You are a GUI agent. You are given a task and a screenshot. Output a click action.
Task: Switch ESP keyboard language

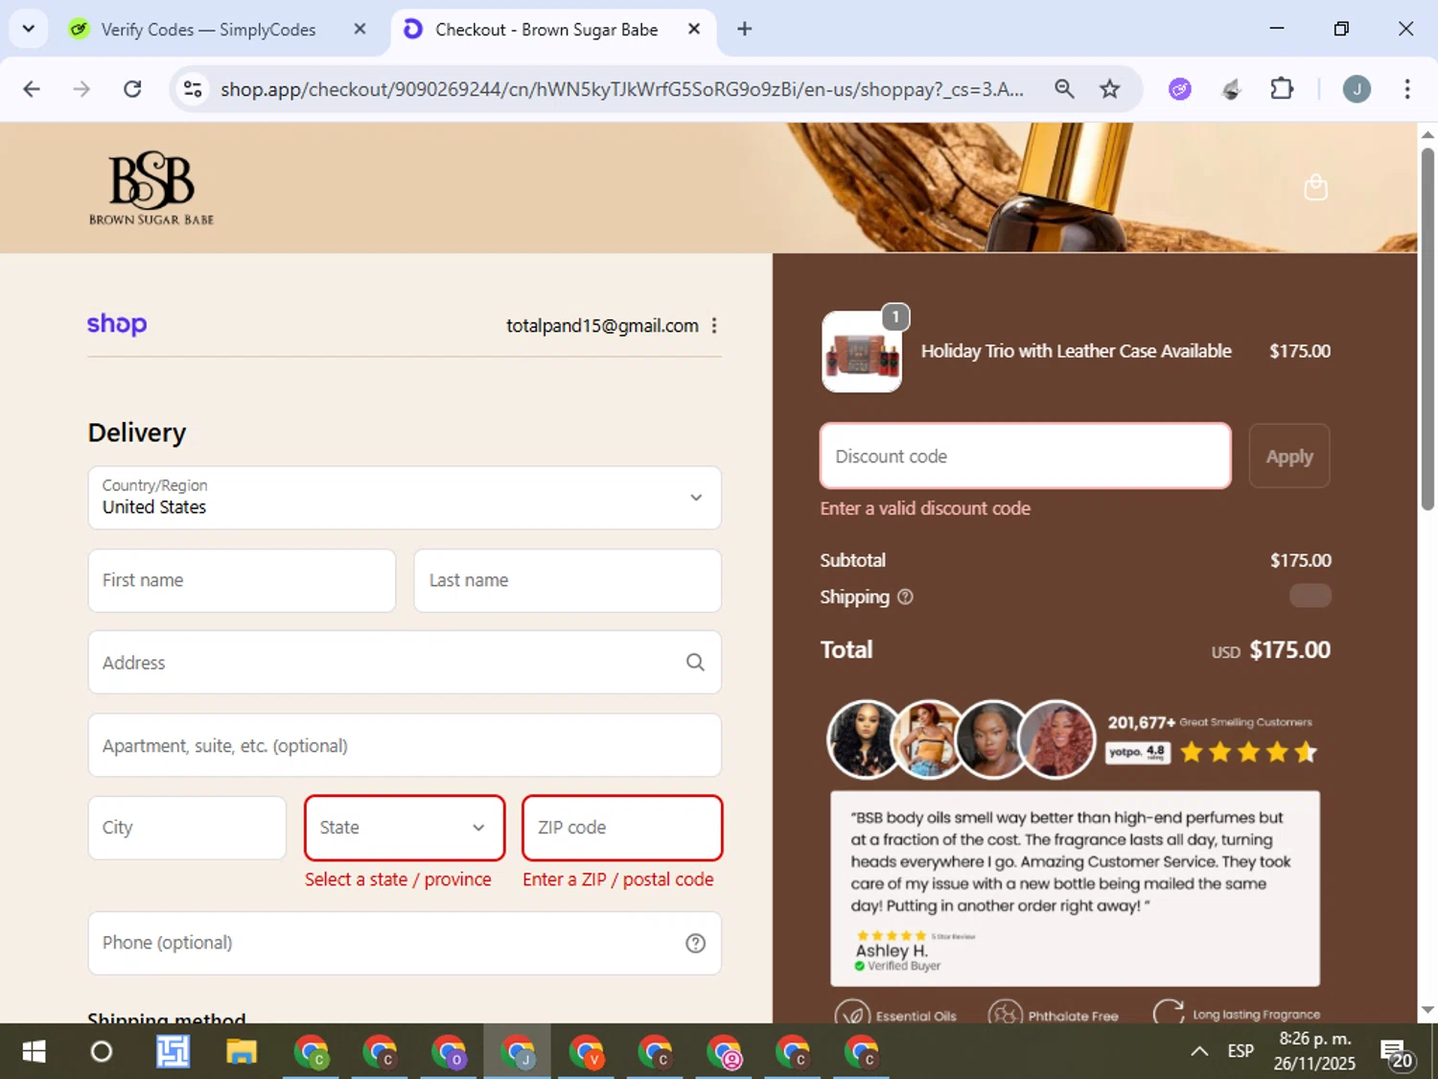1241,1052
